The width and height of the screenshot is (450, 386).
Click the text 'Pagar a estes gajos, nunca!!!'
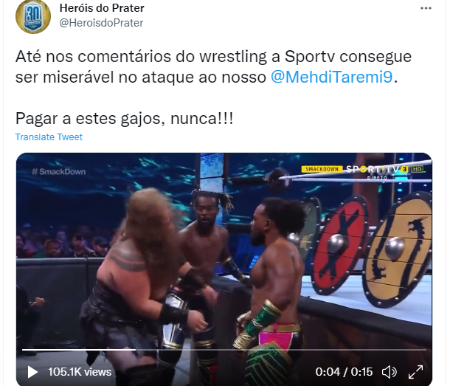124,118
